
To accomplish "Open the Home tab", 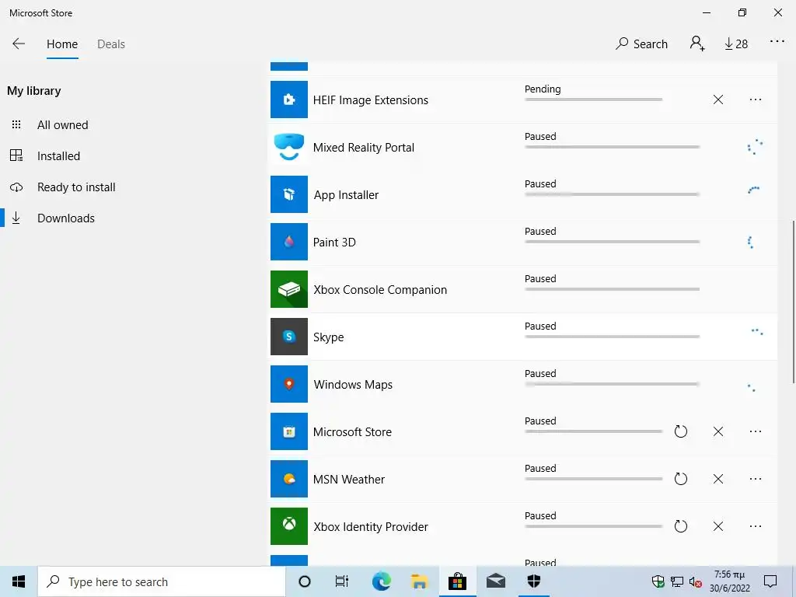I will click(x=62, y=44).
